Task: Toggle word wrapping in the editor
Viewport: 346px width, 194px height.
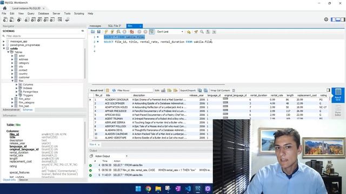Action: coord(214,32)
